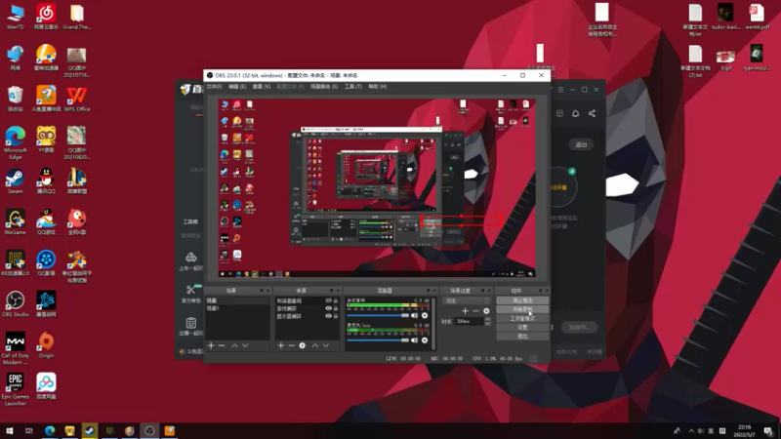The image size is (781, 439).
Task: Click the taskbar clock showing 22:16
Action: coord(745,430)
